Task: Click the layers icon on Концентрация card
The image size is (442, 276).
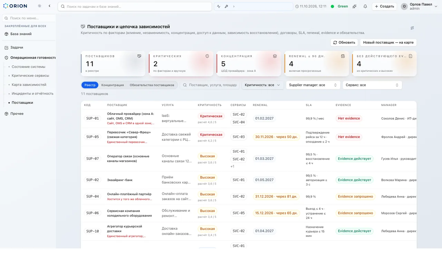Action: [x=275, y=56]
